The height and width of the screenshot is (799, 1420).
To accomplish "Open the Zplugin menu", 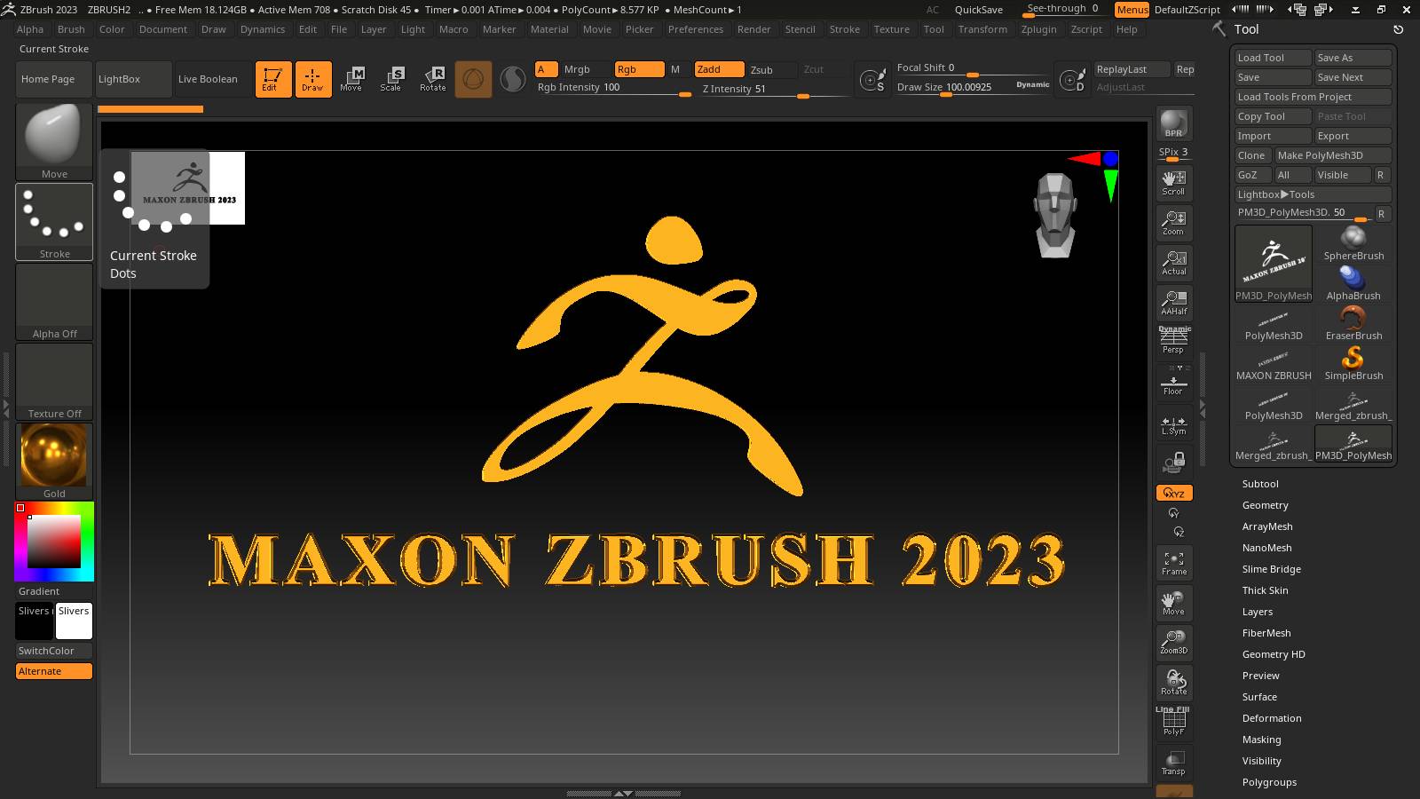I will click(x=1038, y=28).
